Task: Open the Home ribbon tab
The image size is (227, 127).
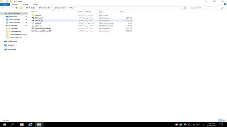Action: [15, 4]
